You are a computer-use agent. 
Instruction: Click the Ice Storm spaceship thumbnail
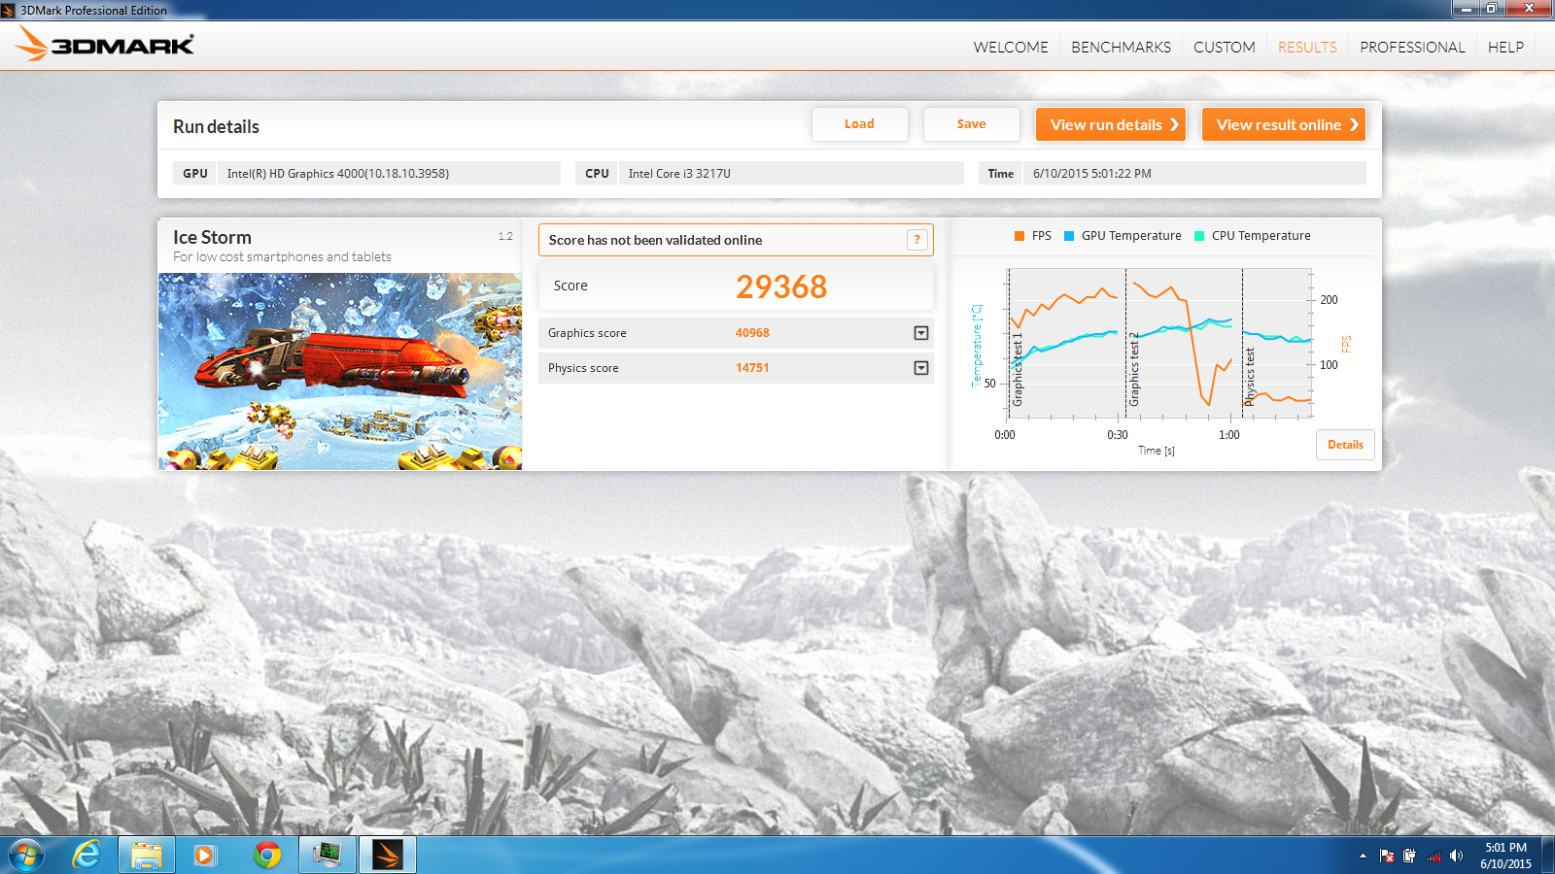click(340, 371)
